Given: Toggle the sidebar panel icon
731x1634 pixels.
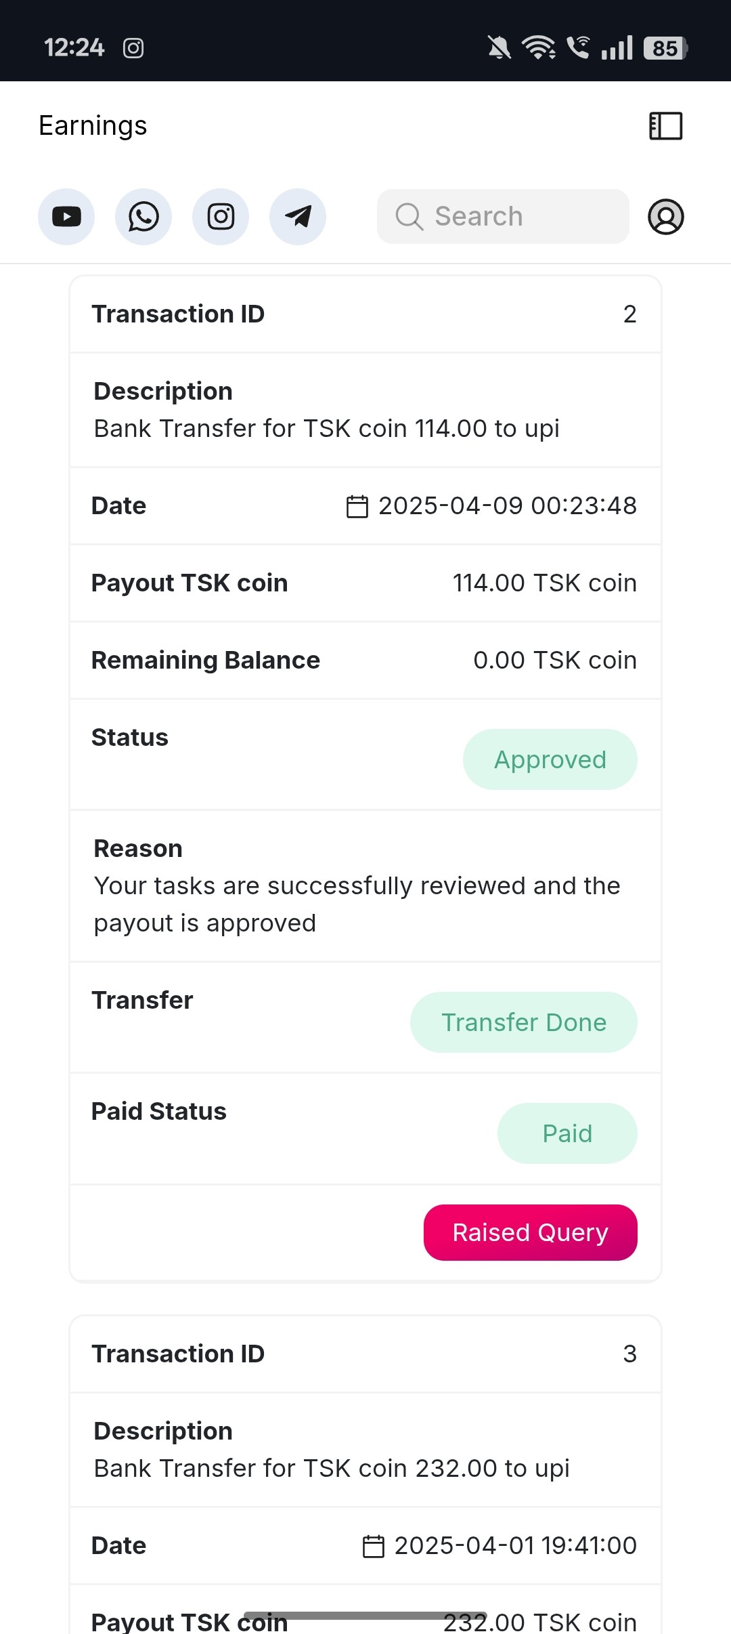Looking at the screenshot, I should 666,126.
